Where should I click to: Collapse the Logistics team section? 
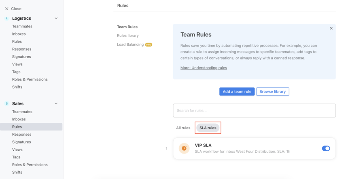click(x=56, y=18)
